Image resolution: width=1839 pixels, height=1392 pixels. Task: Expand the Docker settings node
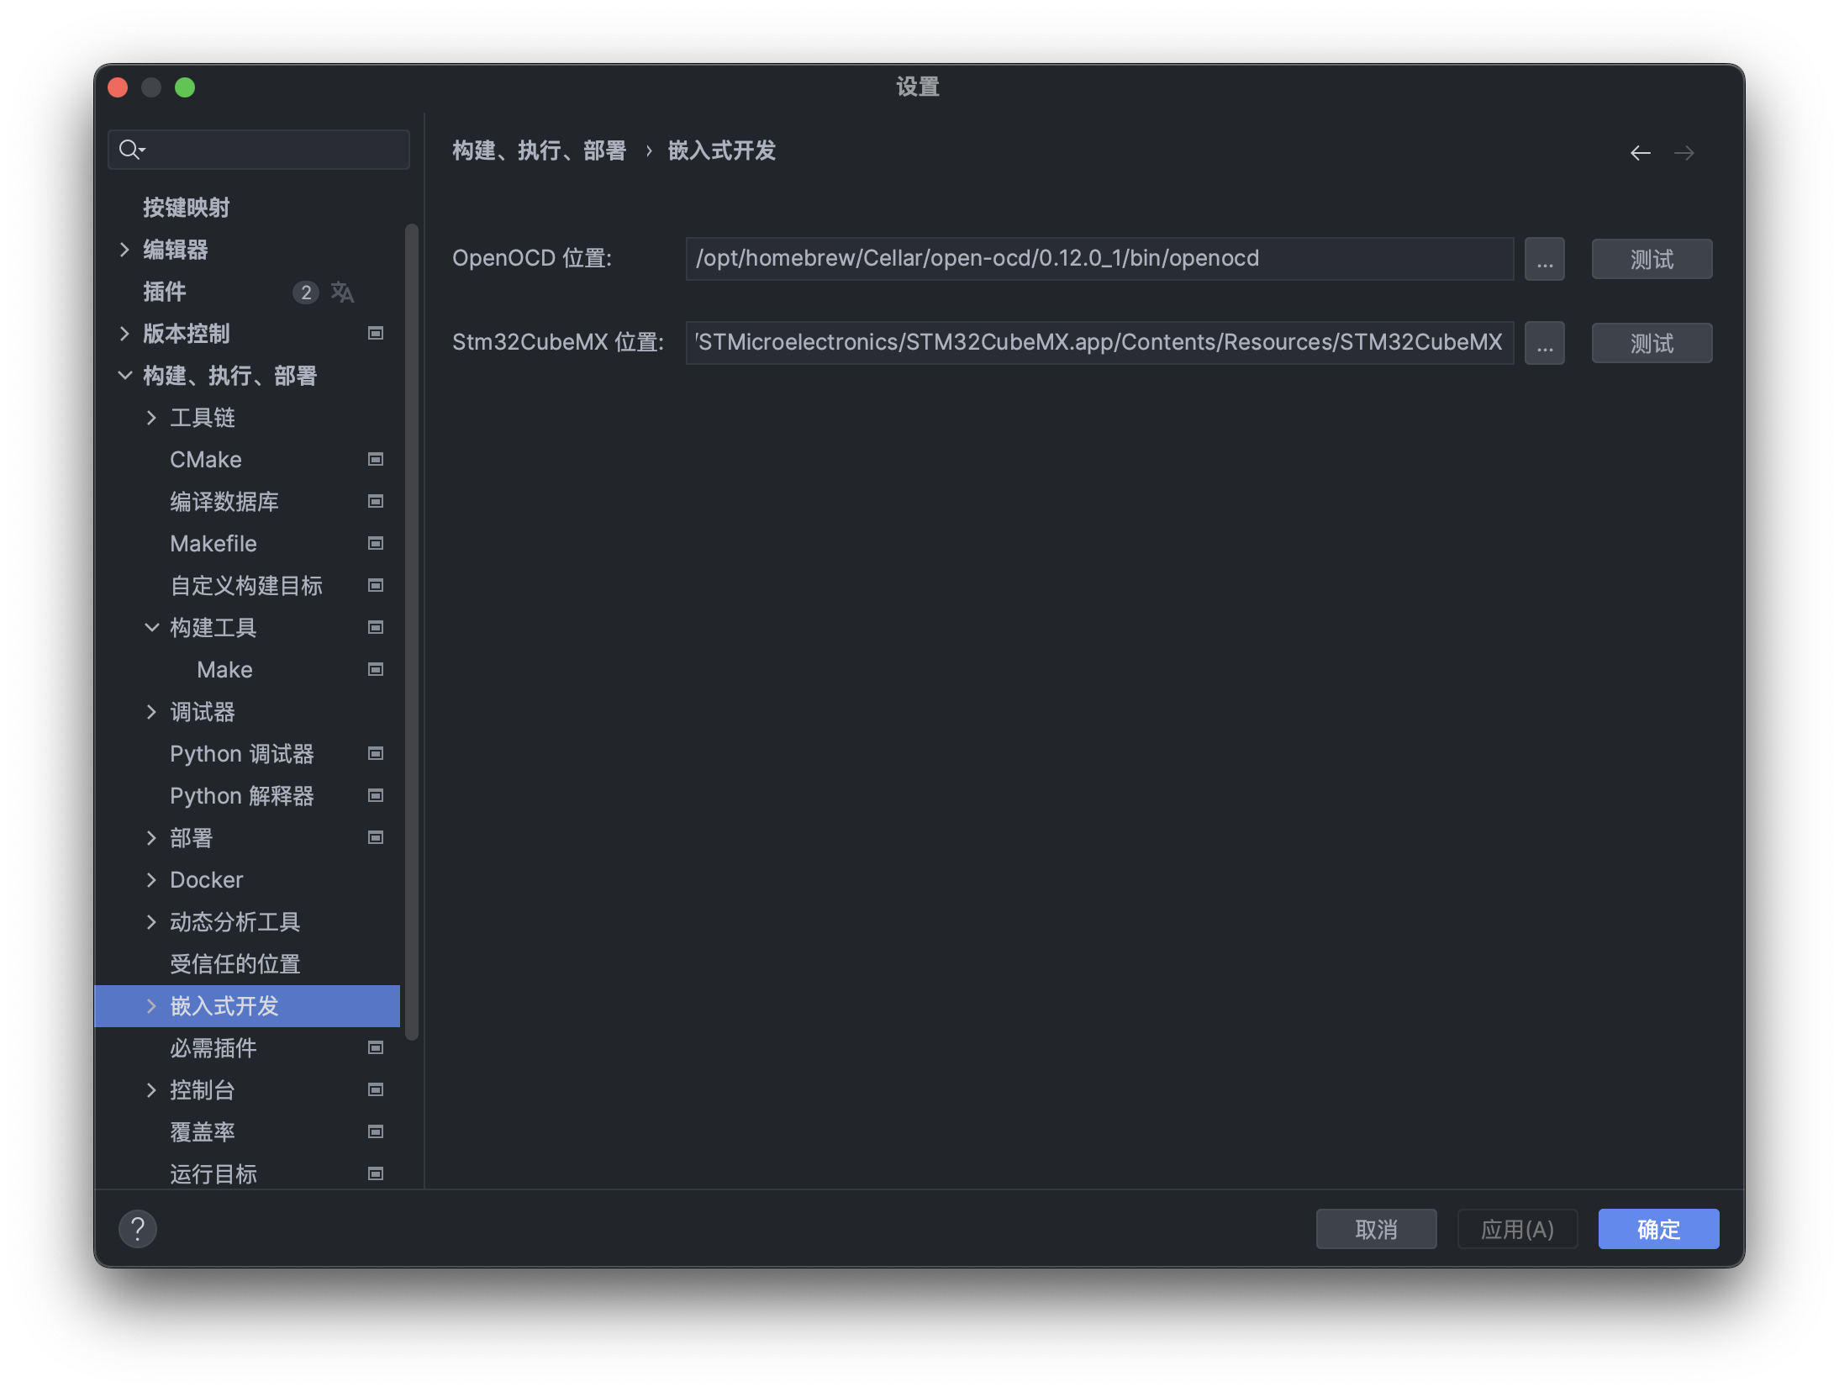click(151, 880)
